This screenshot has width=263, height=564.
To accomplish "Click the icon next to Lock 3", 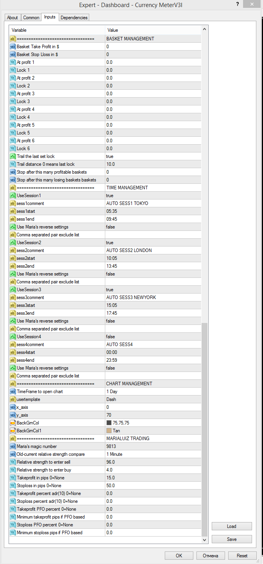I will [x=13, y=102].
